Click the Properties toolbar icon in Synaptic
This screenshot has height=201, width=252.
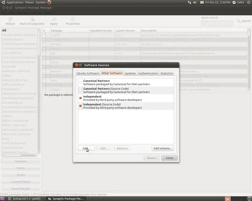pyautogui.click(x=73, y=19)
